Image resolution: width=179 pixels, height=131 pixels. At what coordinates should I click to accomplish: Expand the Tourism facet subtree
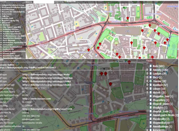[147, 81]
